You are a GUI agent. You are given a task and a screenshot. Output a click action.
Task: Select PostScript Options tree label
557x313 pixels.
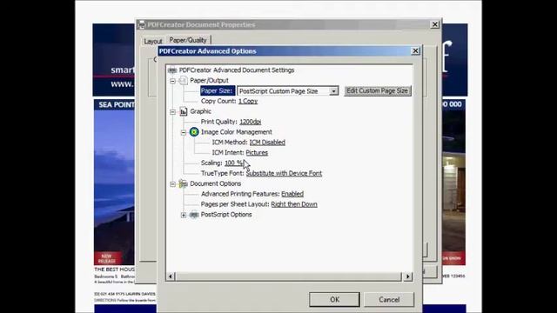coord(226,215)
